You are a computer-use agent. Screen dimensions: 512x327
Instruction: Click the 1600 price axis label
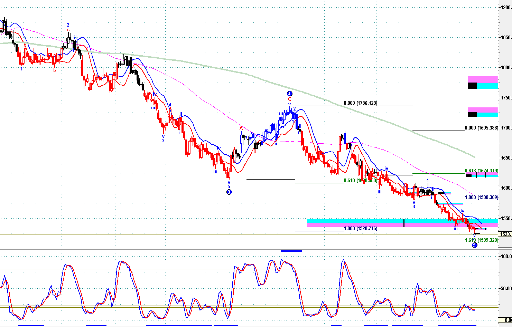click(x=506, y=188)
